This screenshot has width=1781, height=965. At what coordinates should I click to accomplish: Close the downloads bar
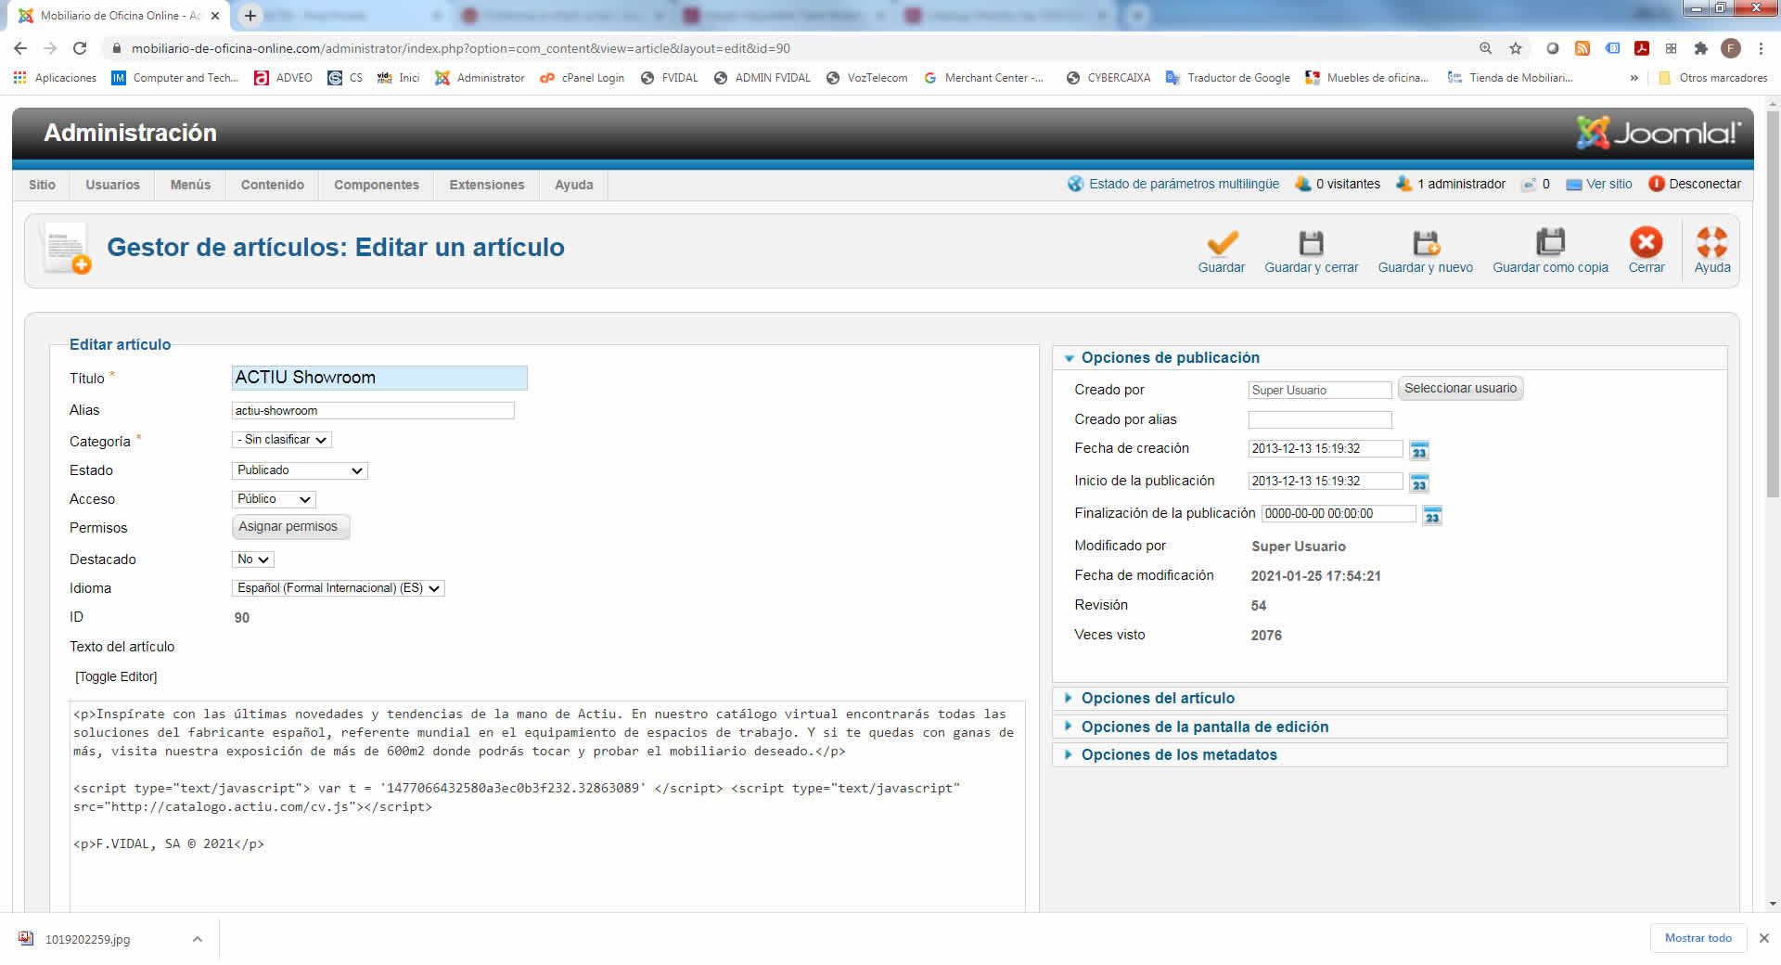[1764, 938]
